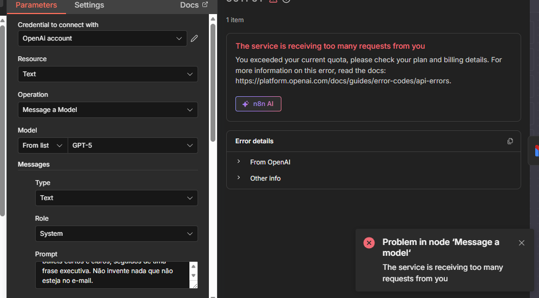Switch to the Settings tab
The width and height of the screenshot is (539, 298).
point(89,5)
